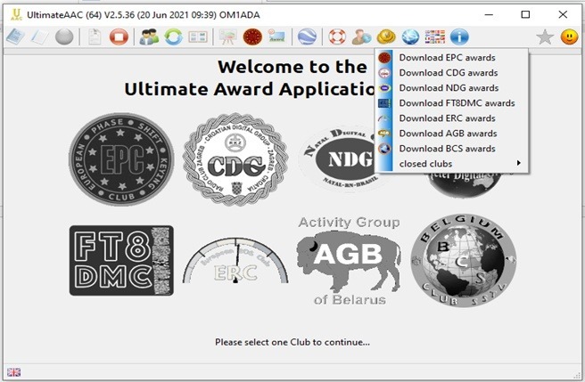Choose the Belgium BCS club globe logo
585x382 pixels.
tap(464, 260)
